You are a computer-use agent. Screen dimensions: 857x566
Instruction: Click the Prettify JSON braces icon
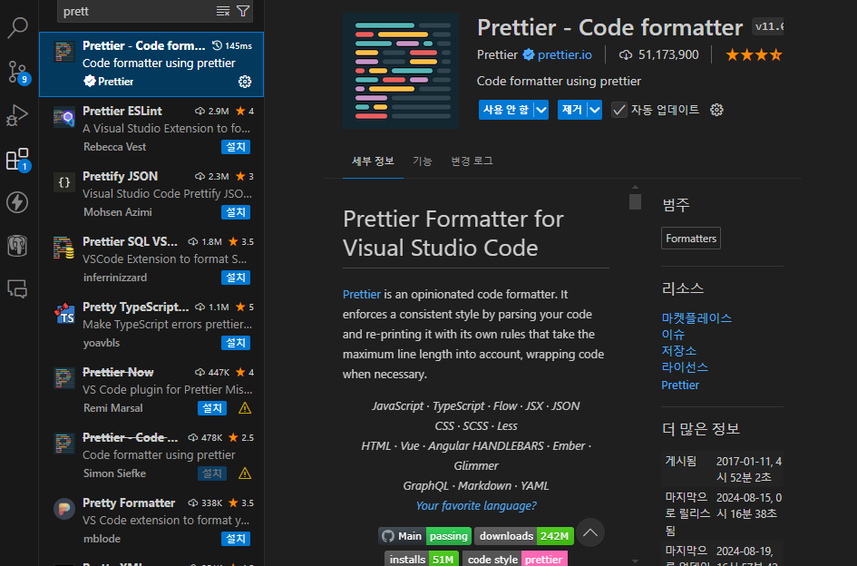[x=64, y=182]
